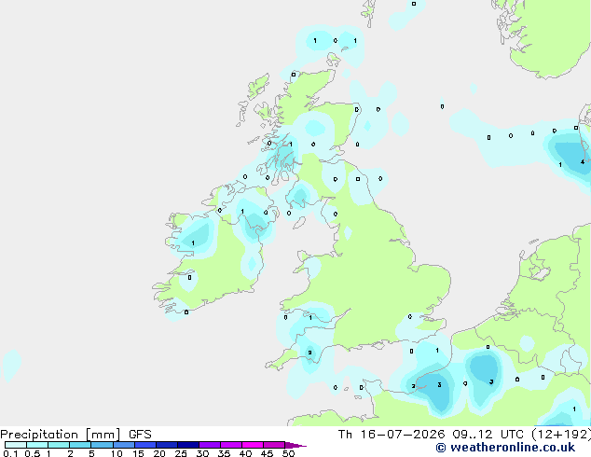Image resolution: width=591 pixels, height=457 pixels.
Task: Select the 30 to 35 mm legend swatch
Action: [209, 445]
